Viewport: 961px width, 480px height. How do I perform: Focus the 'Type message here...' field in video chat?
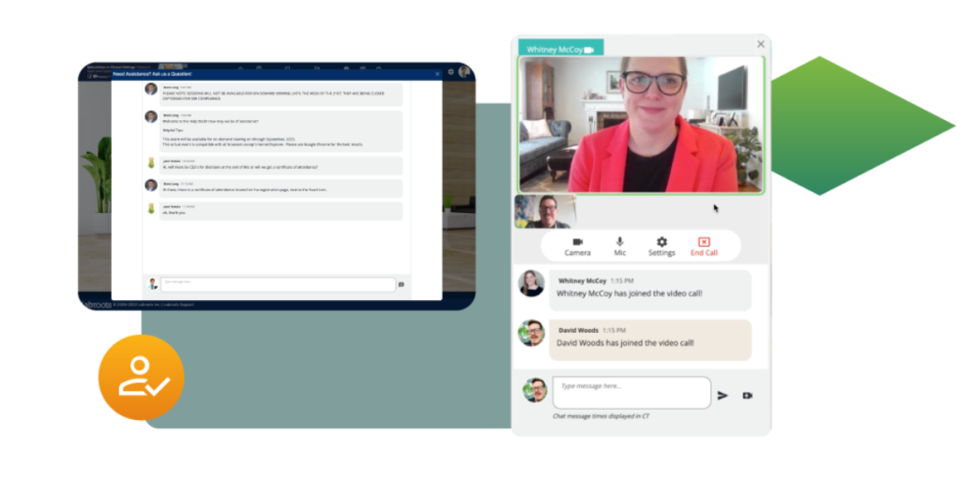632,393
